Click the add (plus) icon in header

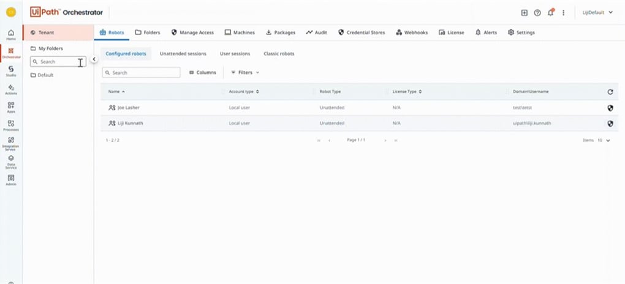click(524, 13)
